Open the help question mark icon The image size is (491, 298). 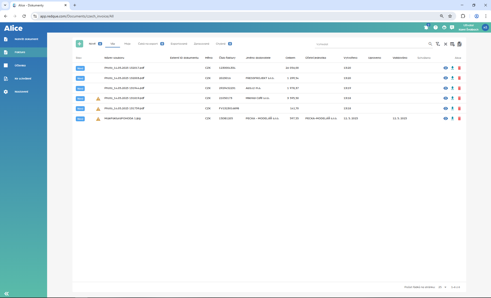(435, 27)
